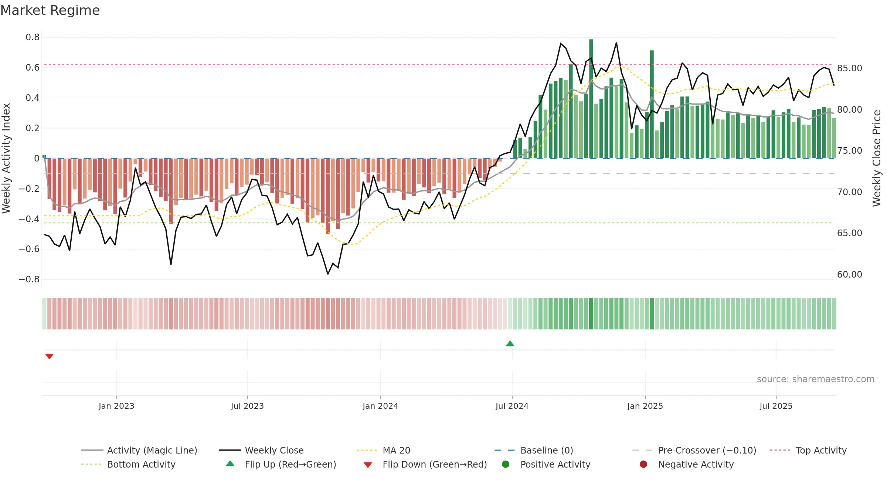Image resolution: width=887 pixels, height=499 pixels.
Task: Click the Jul 2024 axis label
Action: click(512, 406)
